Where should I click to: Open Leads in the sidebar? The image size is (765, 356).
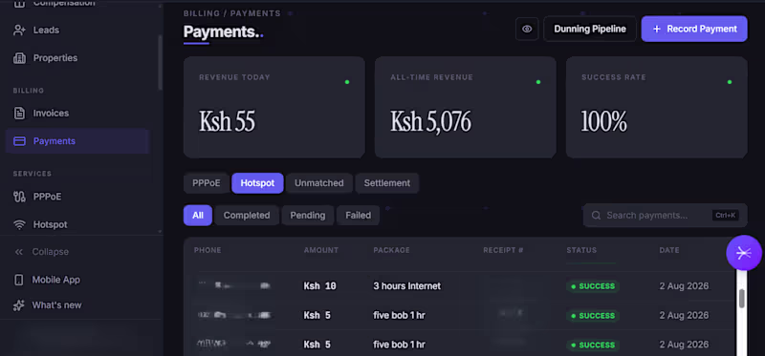(x=77, y=31)
